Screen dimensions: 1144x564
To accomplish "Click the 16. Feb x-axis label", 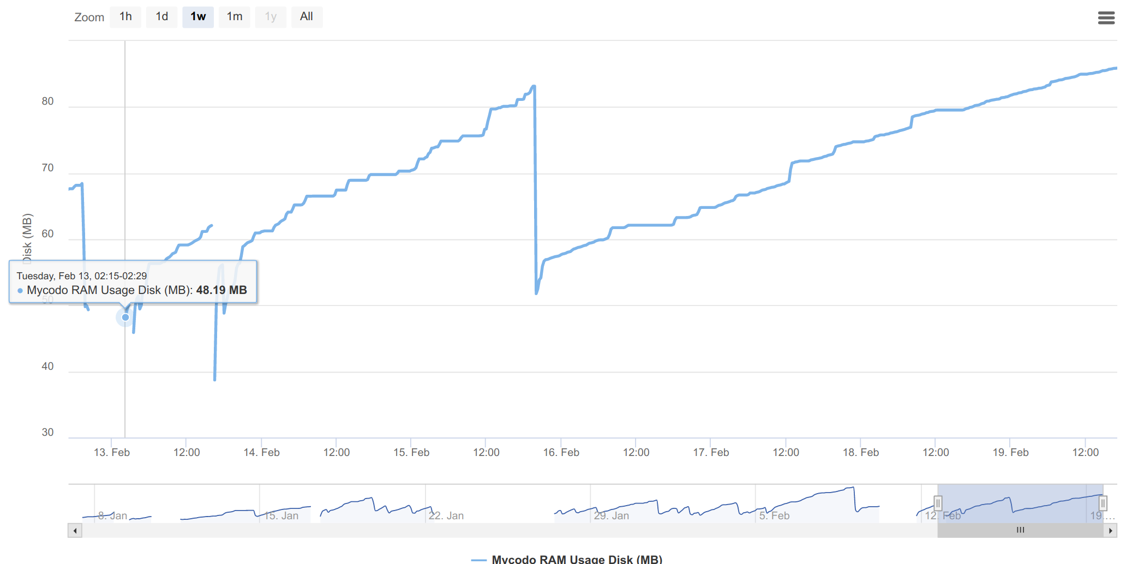I will click(x=561, y=452).
